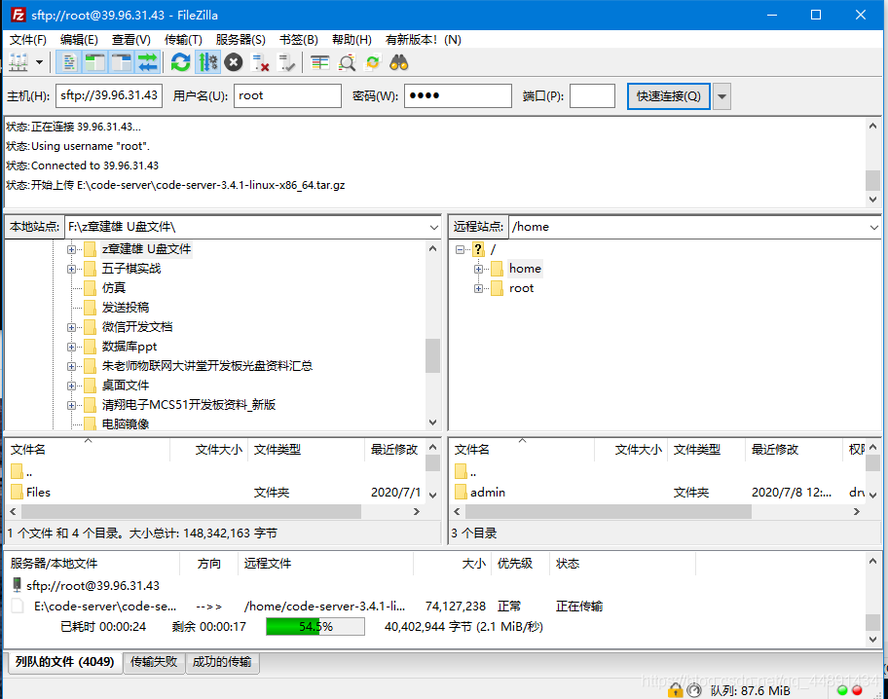
Task: Toggle synchronized browsing icon
Action: click(373, 62)
